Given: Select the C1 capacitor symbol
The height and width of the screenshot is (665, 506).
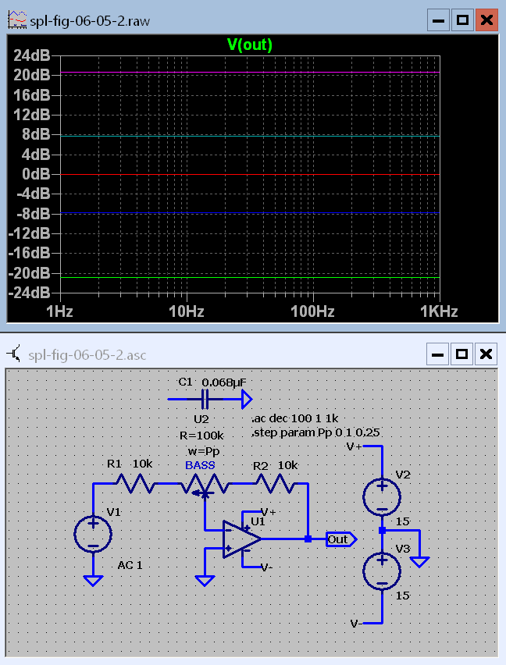Looking at the screenshot, I should (206, 400).
